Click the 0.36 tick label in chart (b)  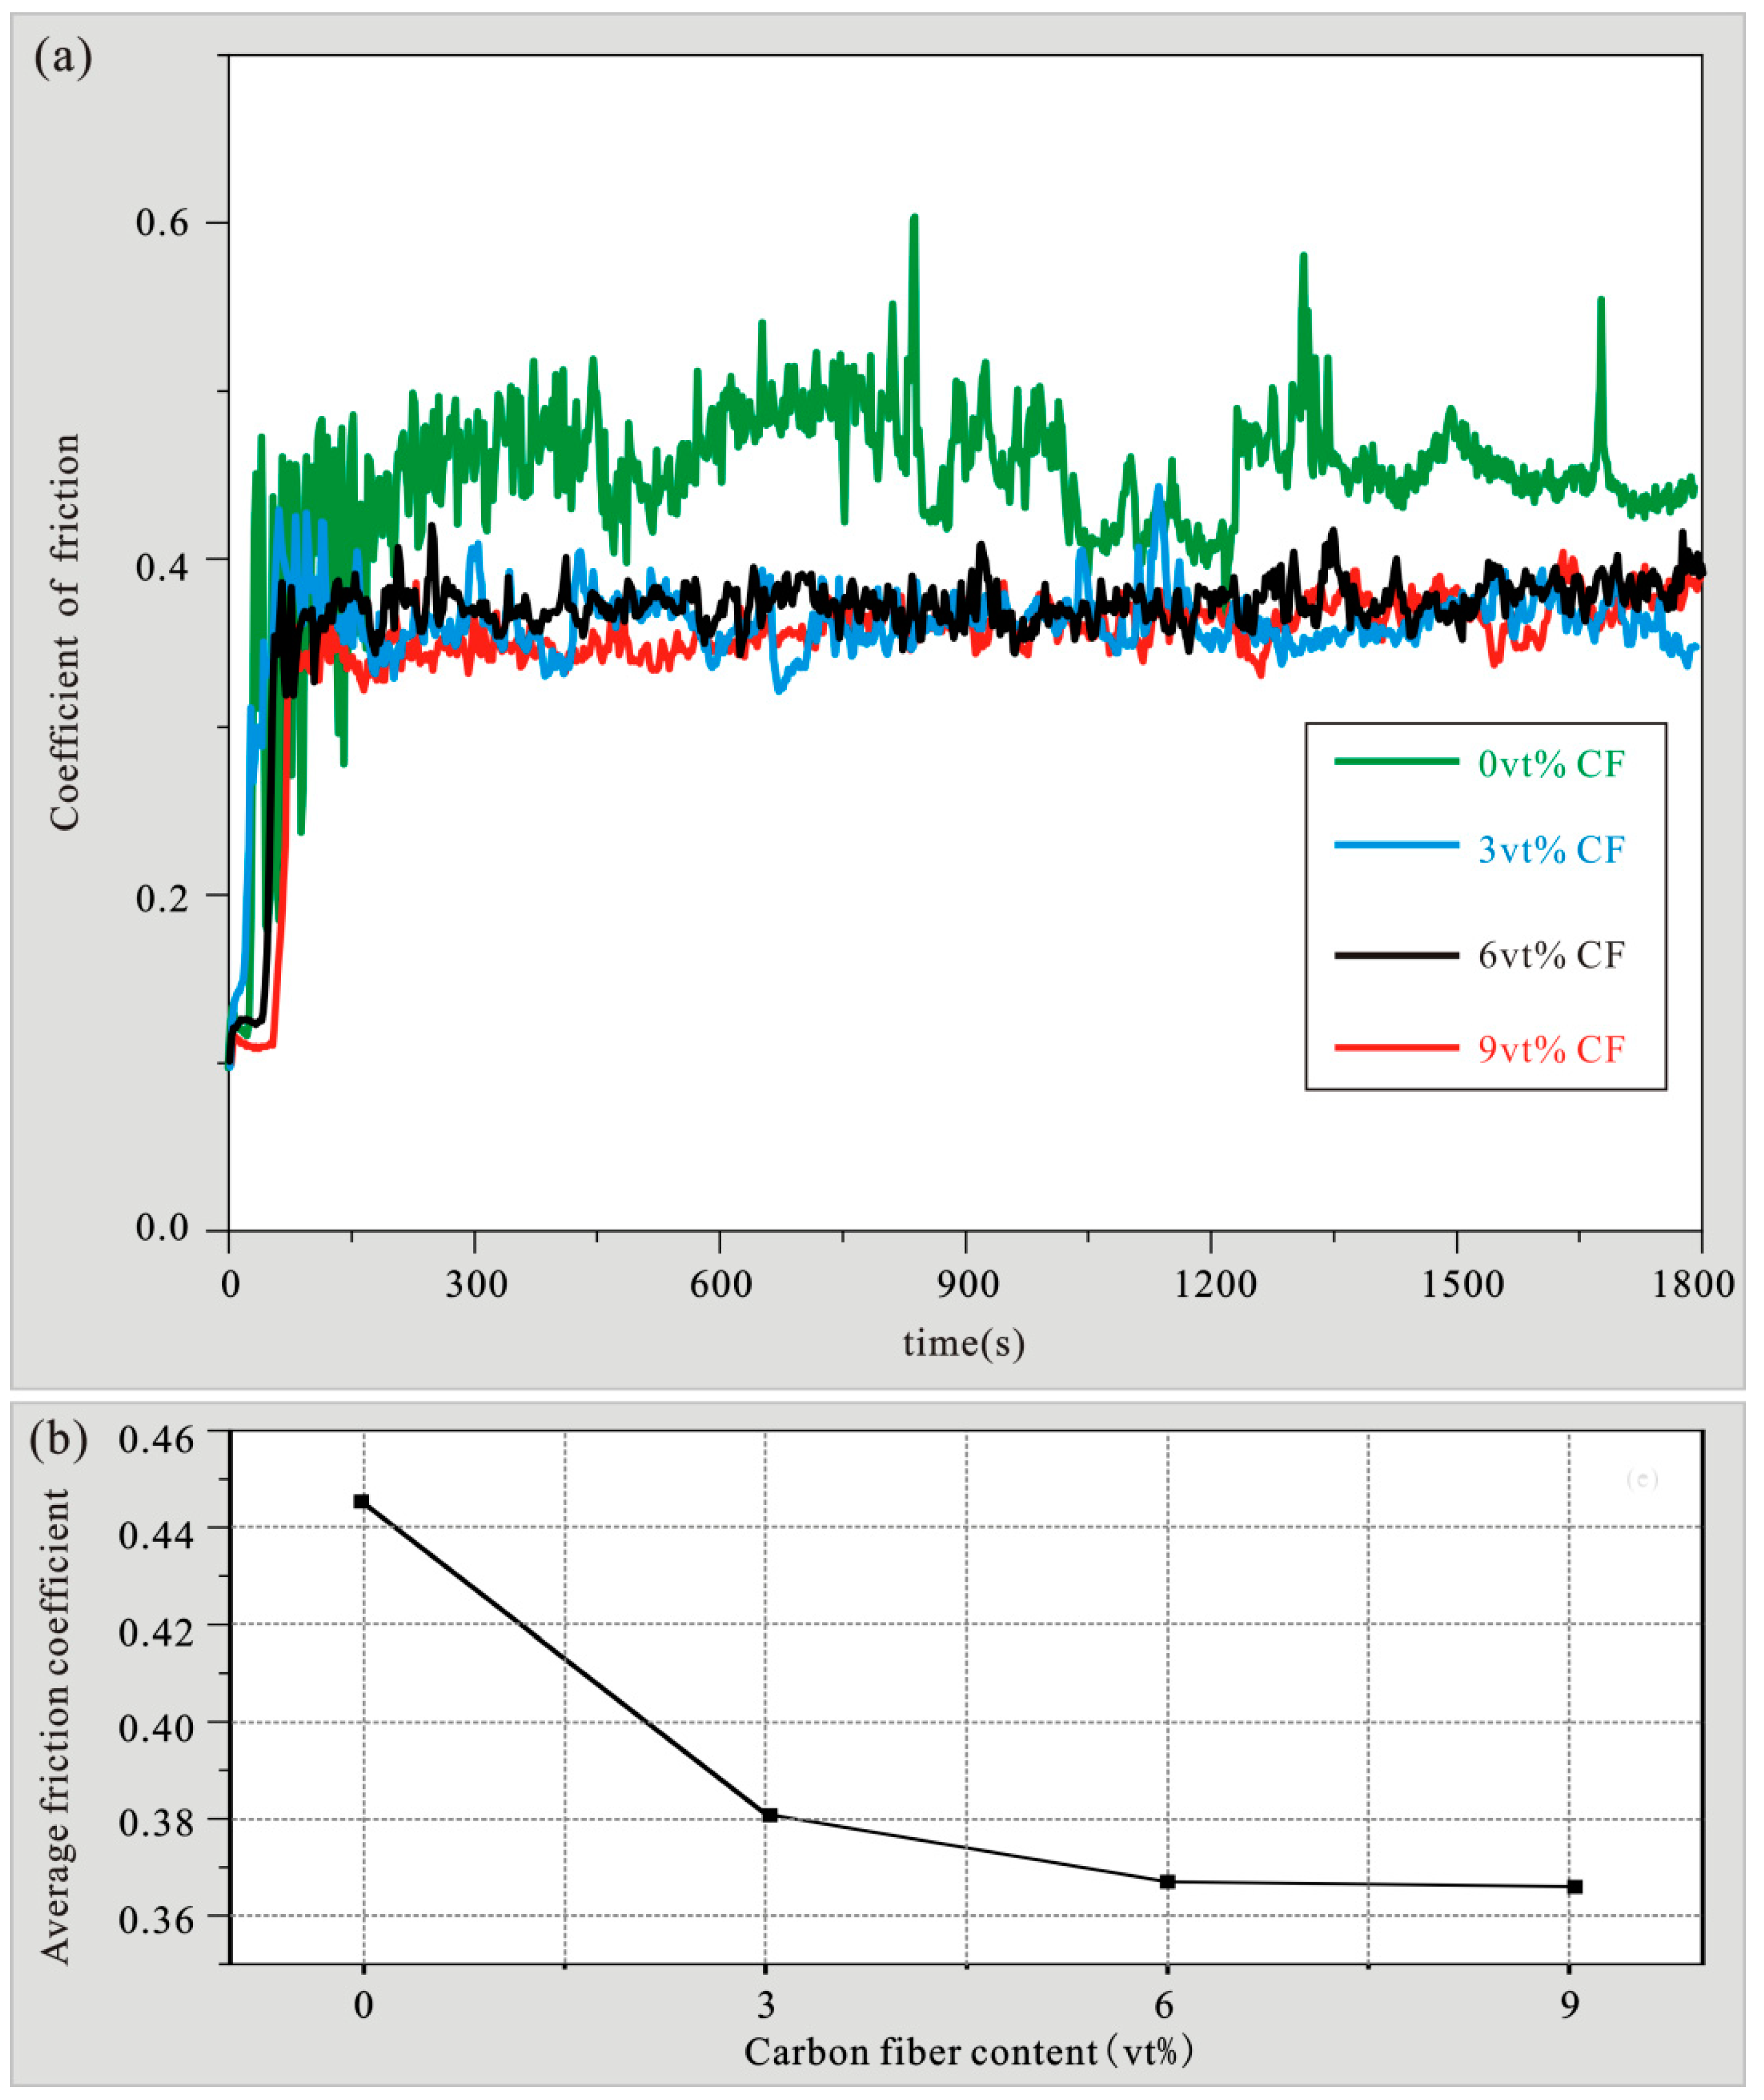(155, 1920)
